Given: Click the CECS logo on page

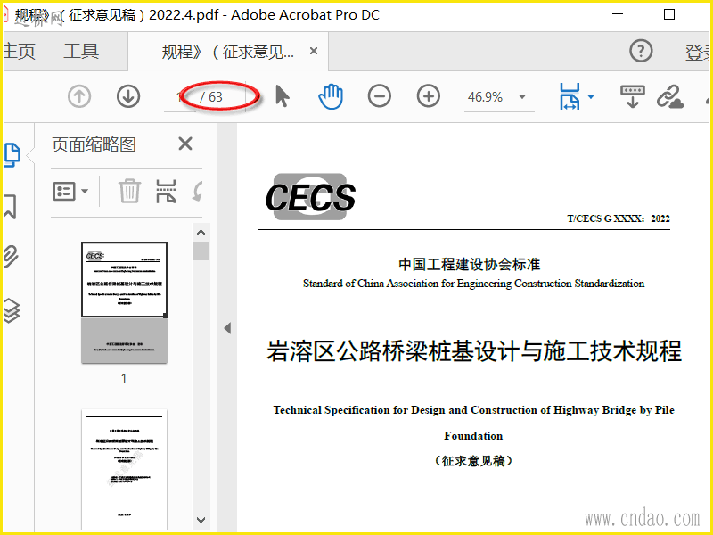Looking at the screenshot, I should pyautogui.click(x=310, y=196).
